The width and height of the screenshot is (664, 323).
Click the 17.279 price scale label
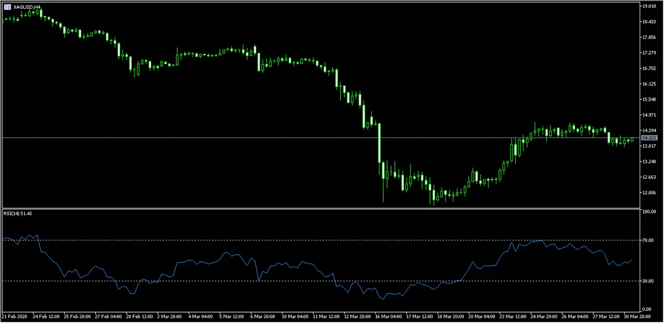pos(649,53)
